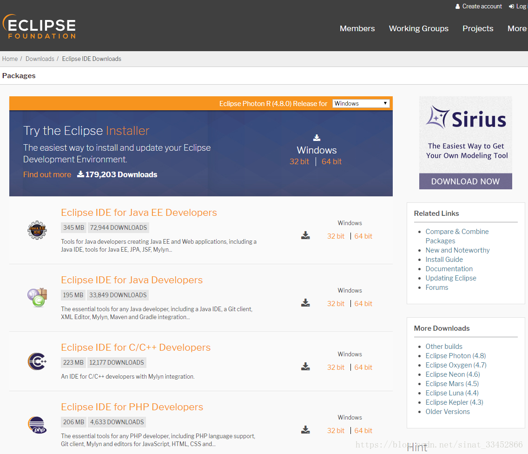Open Eclipse Neon (4.6) link
The image size is (528, 454).
coord(453,374)
